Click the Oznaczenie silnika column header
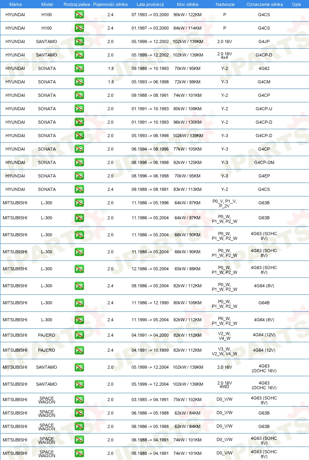The image size is (309, 460). [264, 4]
